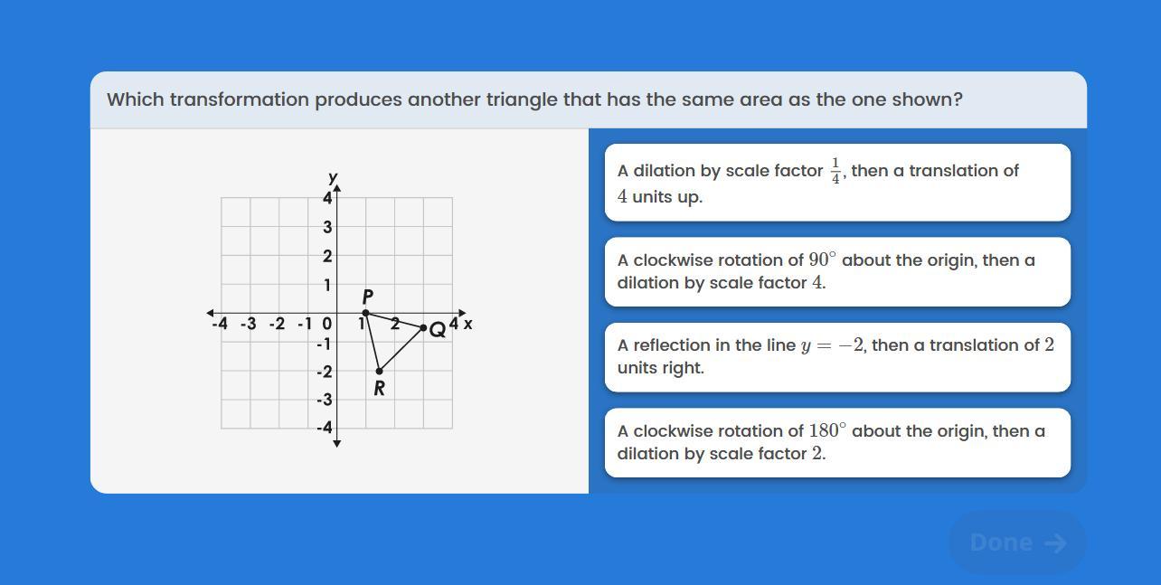The image size is (1161, 585).
Task: Pick the reflection in line y = −2 answer
Action: point(836,356)
